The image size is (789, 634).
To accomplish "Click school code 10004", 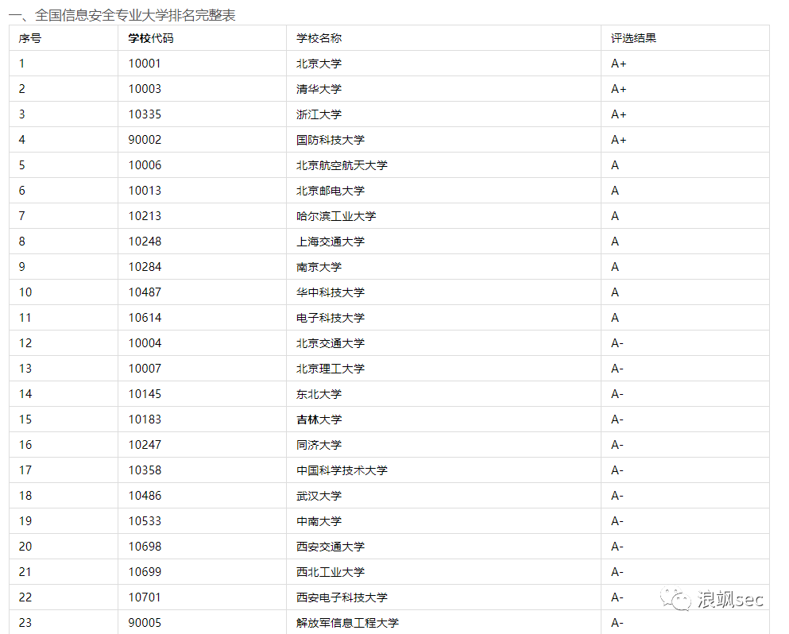I will click(x=145, y=343).
